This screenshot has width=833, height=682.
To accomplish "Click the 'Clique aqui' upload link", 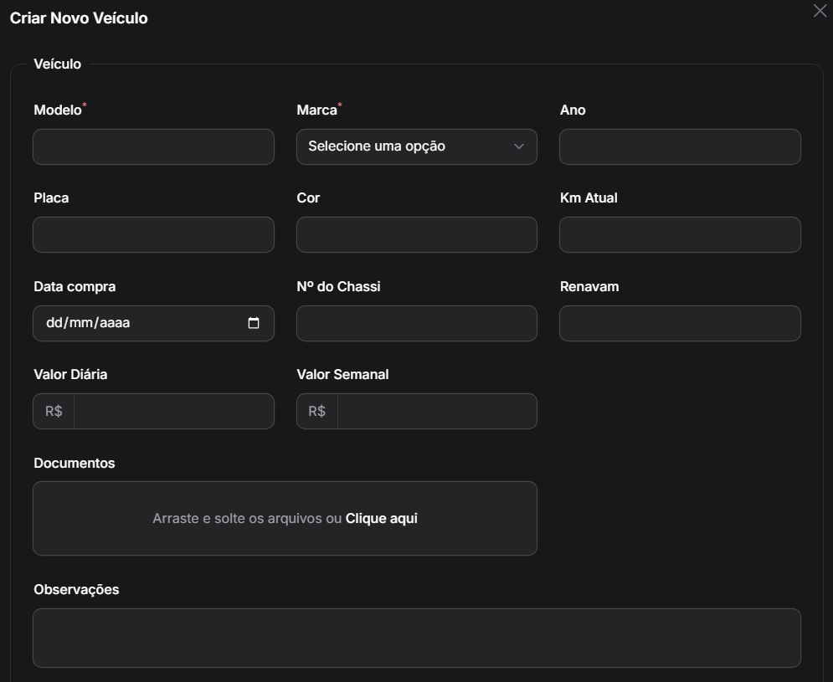I will tap(382, 519).
